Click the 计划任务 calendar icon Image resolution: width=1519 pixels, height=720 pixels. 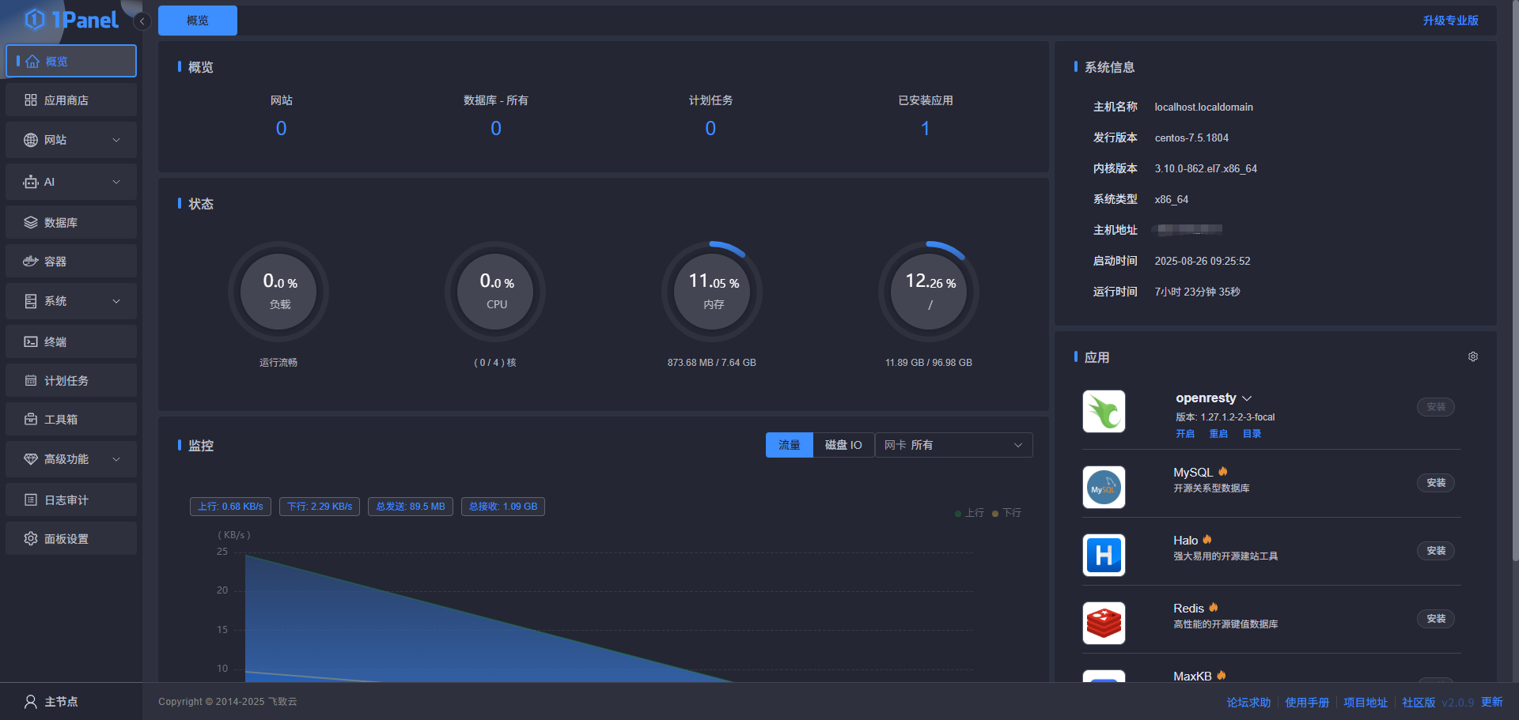31,380
